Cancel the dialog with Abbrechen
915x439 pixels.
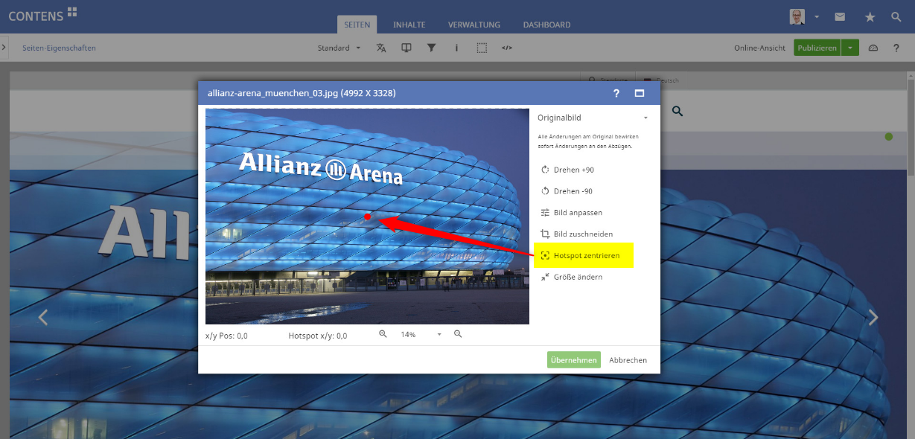(628, 360)
